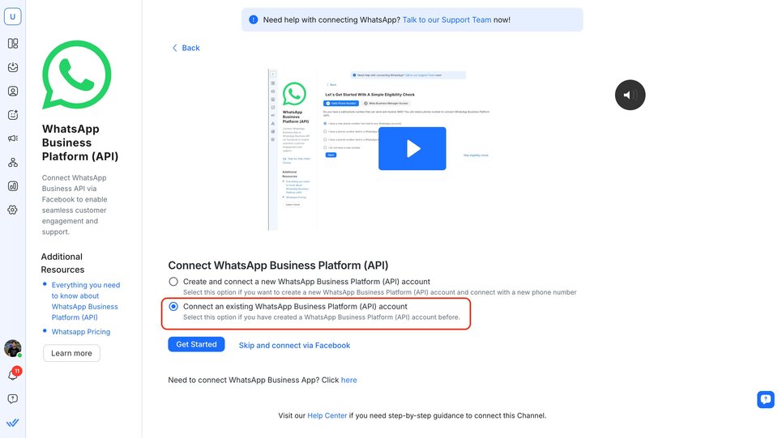Open the Reports chart icon

(x=13, y=185)
